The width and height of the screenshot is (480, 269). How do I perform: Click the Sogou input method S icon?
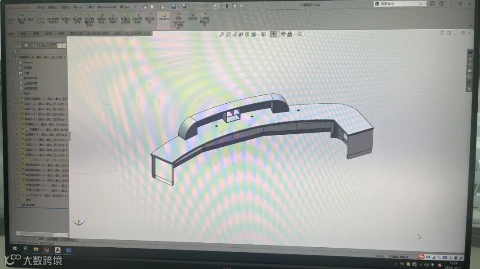421,257
